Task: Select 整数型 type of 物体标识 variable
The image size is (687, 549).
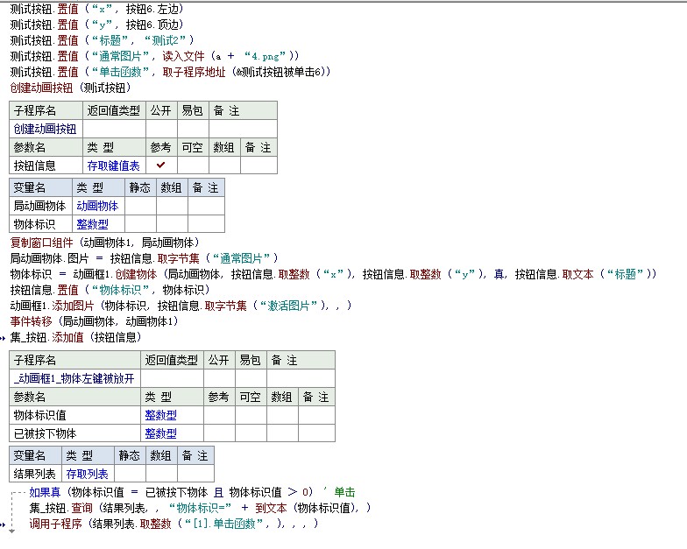Action: coord(92,224)
